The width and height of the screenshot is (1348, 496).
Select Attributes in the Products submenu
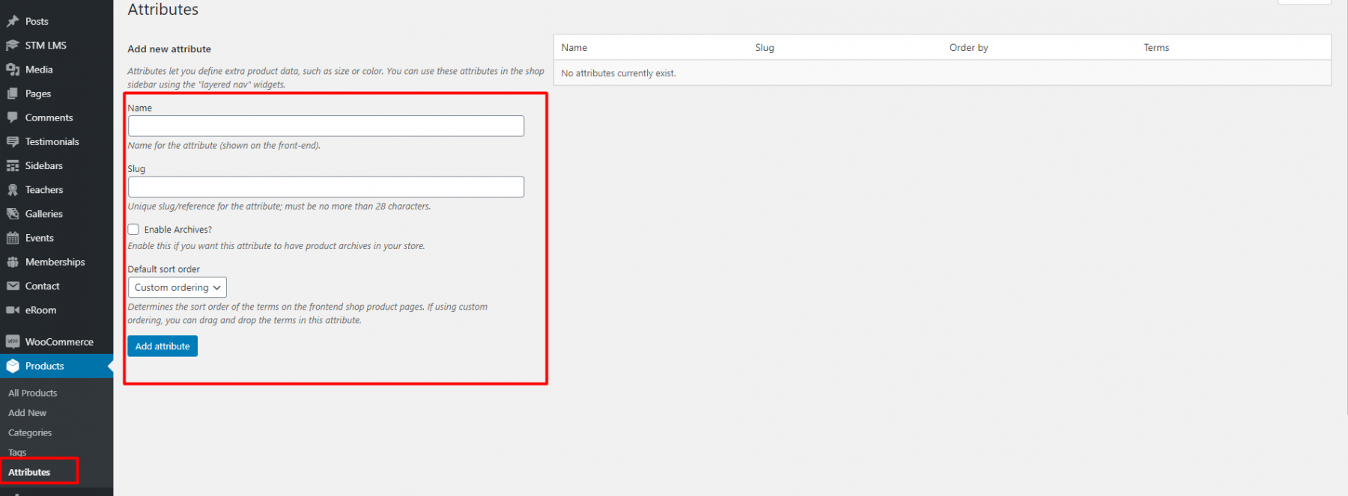click(x=29, y=472)
